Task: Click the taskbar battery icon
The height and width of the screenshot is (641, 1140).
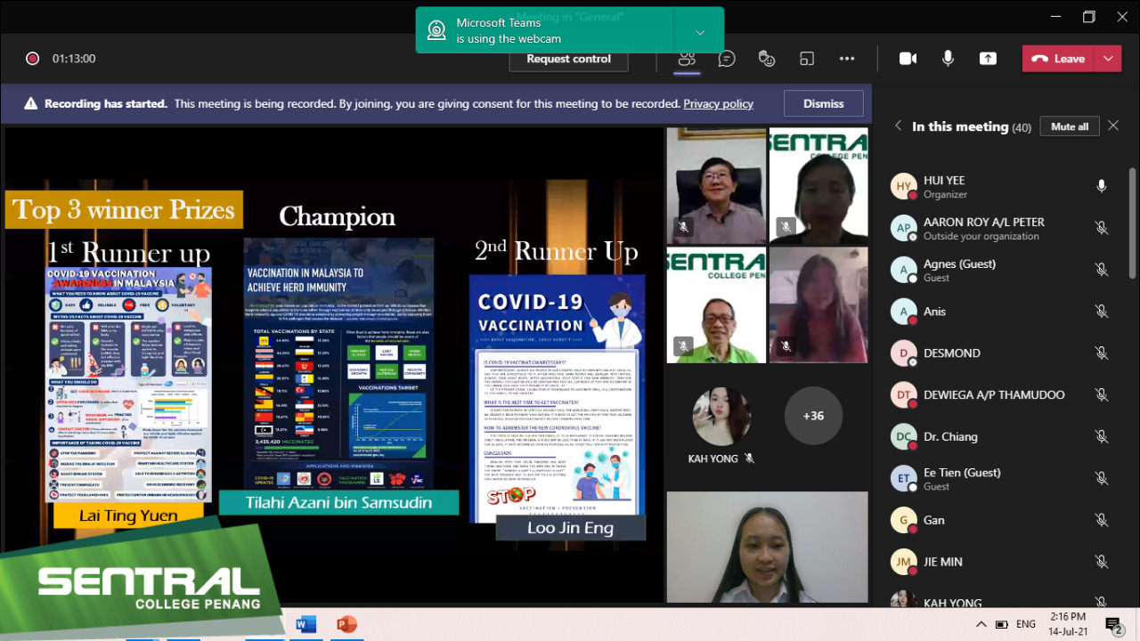Action: [1001, 624]
